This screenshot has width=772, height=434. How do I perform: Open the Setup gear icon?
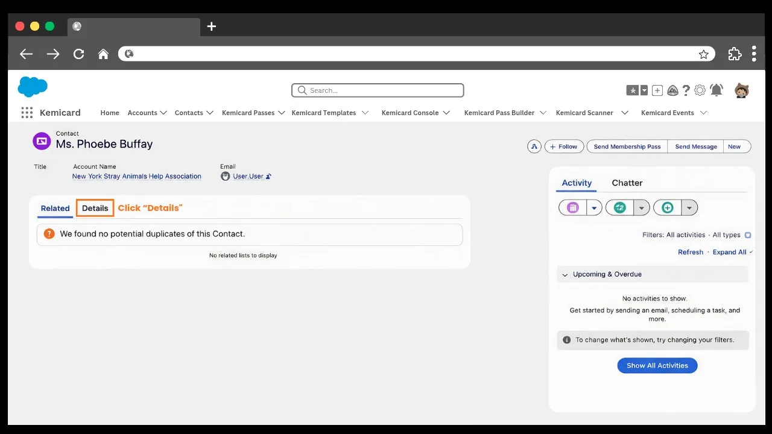700,90
